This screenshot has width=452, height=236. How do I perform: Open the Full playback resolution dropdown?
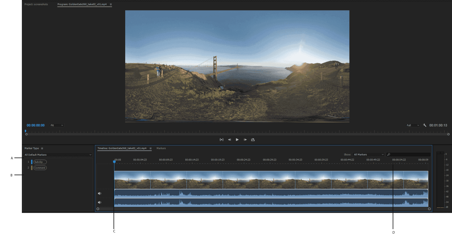[x=413, y=125]
